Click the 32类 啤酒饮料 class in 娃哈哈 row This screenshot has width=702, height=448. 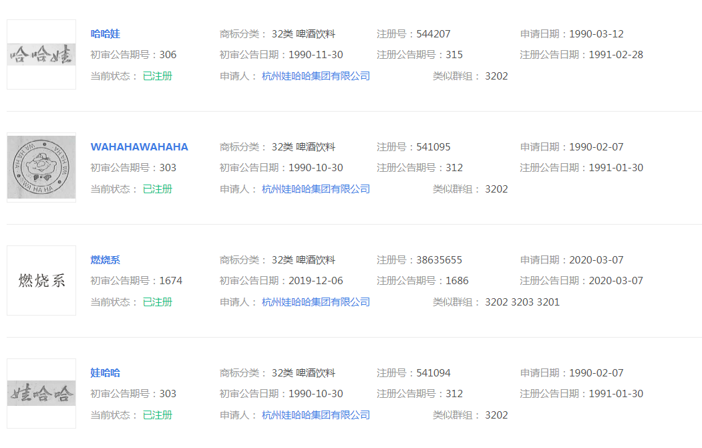303,372
